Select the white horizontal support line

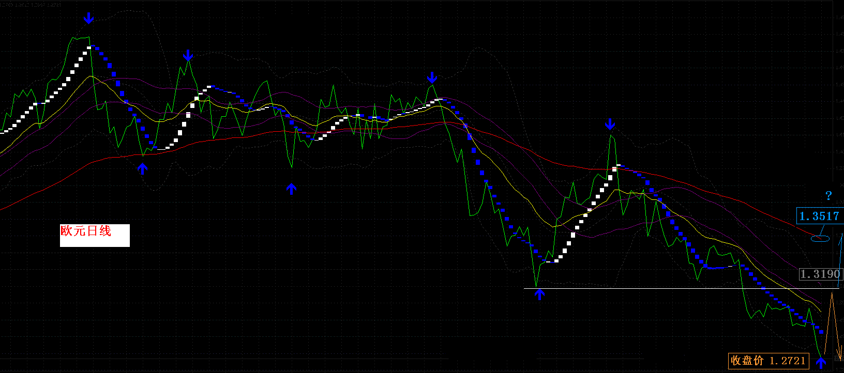click(x=682, y=288)
